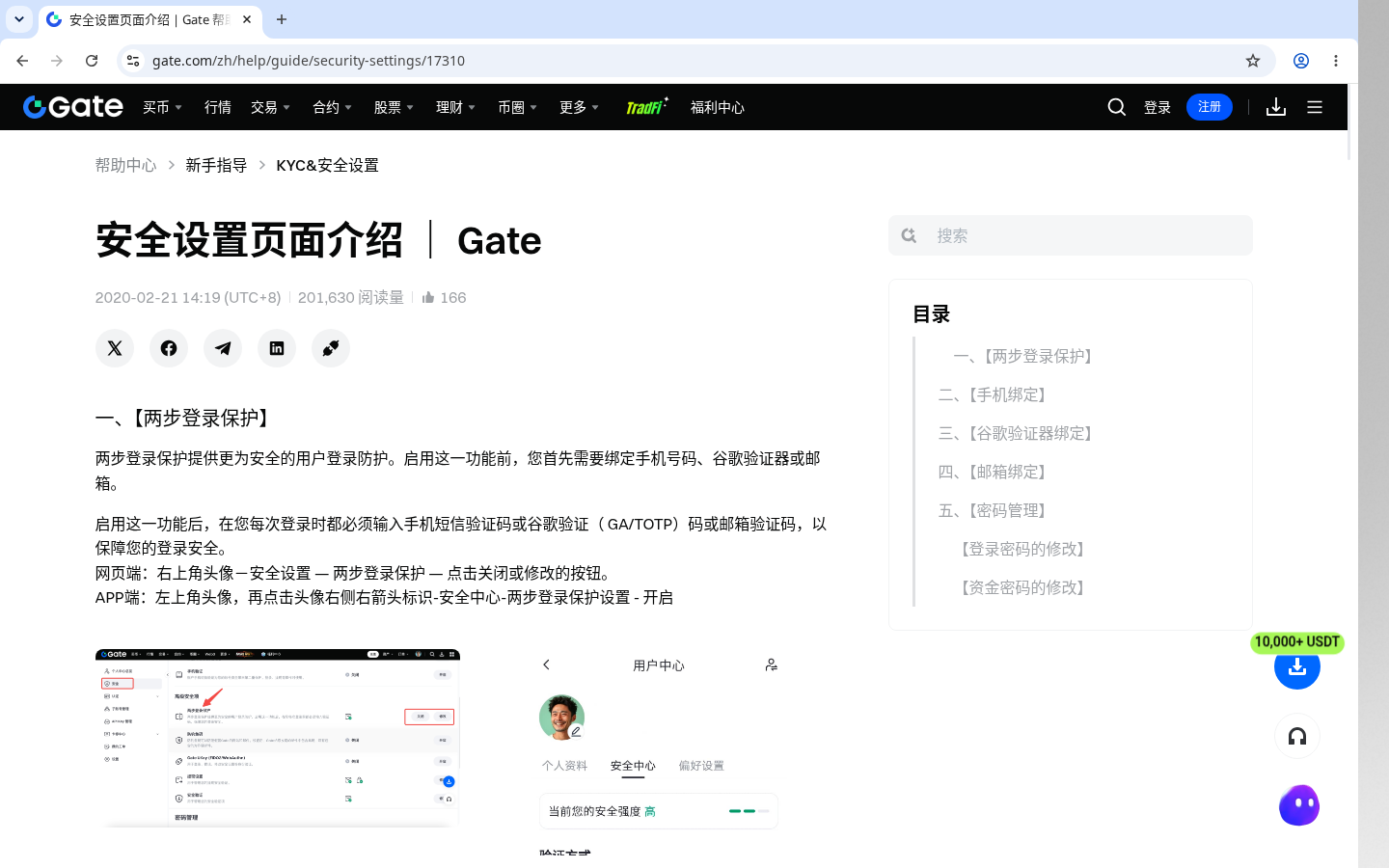The image size is (1389, 868).
Task: Reload the page with the refresh icon
Action: [92, 61]
